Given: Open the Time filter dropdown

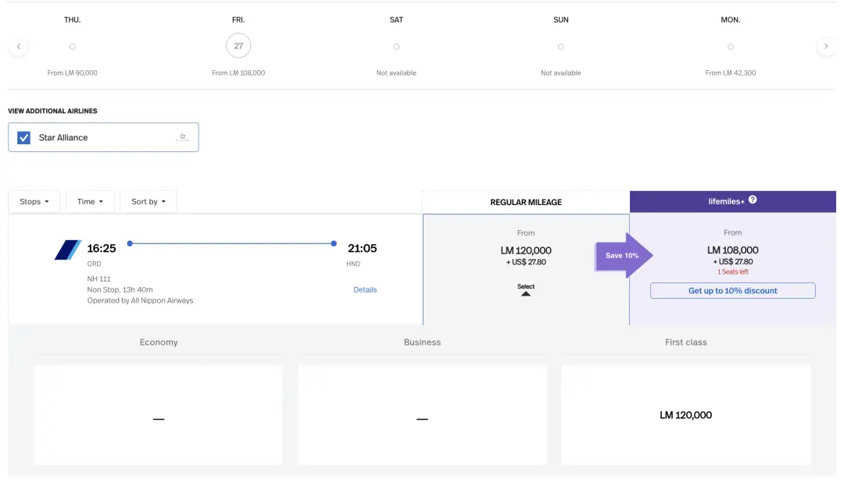Looking at the screenshot, I should [x=90, y=201].
